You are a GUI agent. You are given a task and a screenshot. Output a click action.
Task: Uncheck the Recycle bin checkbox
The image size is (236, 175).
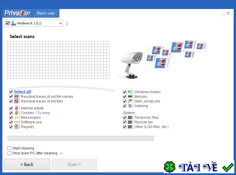click(125, 122)
